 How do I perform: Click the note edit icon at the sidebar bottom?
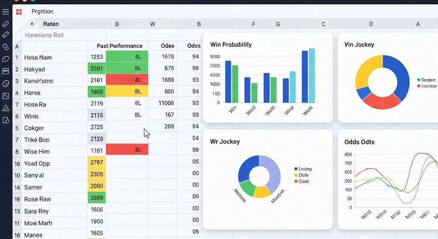coord(6,120)
